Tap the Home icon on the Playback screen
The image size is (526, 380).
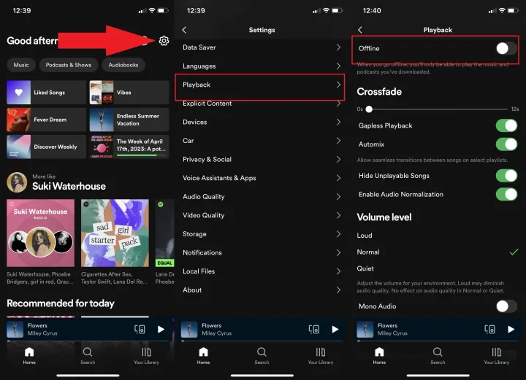coord(379,353)
